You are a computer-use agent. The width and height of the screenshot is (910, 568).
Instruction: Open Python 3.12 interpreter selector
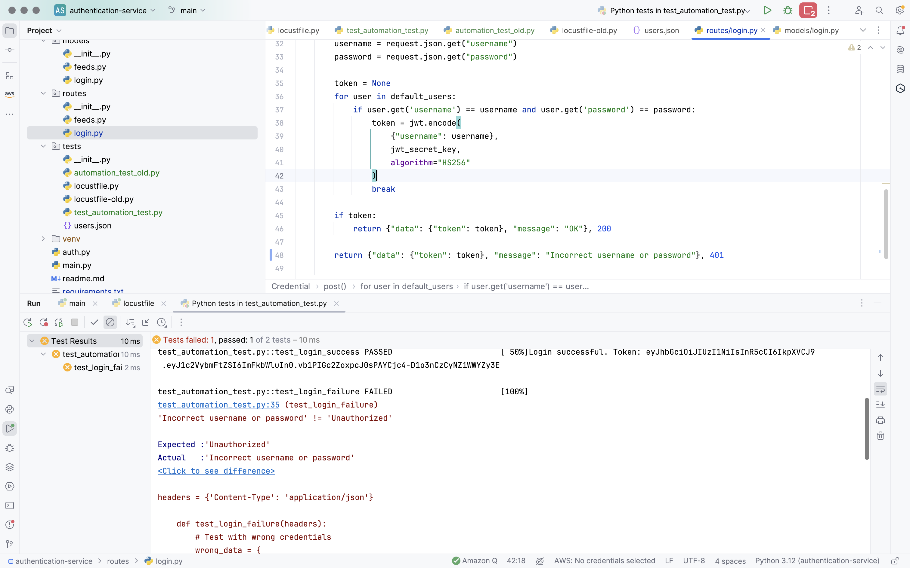[x=817, y=561]
